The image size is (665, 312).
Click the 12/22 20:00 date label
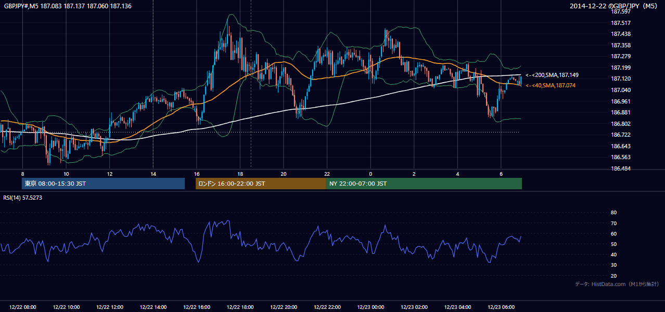pyautogui.click(x=284, y=307)
